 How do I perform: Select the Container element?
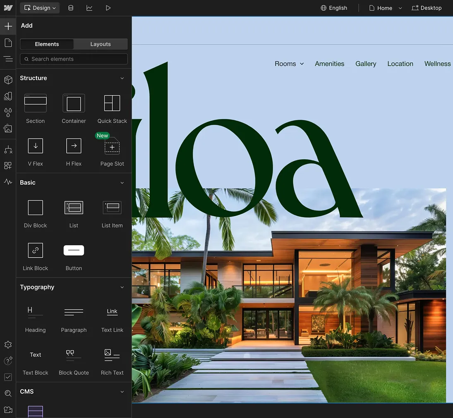[74, 109]
